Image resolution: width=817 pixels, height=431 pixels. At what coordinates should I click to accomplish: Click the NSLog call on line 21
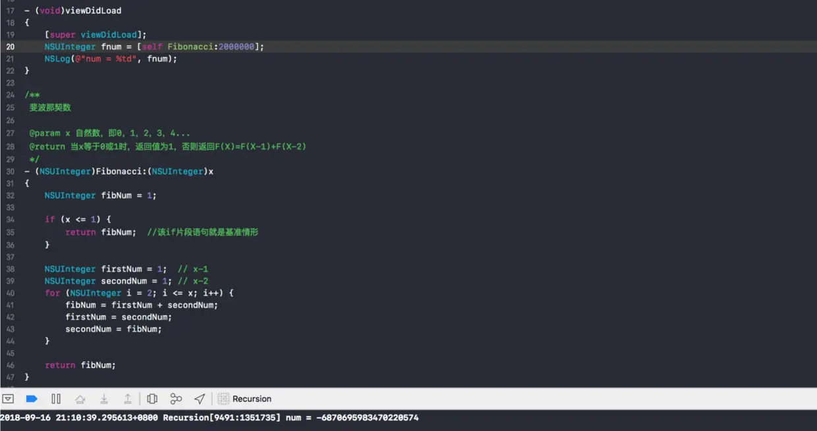[111, 59]
